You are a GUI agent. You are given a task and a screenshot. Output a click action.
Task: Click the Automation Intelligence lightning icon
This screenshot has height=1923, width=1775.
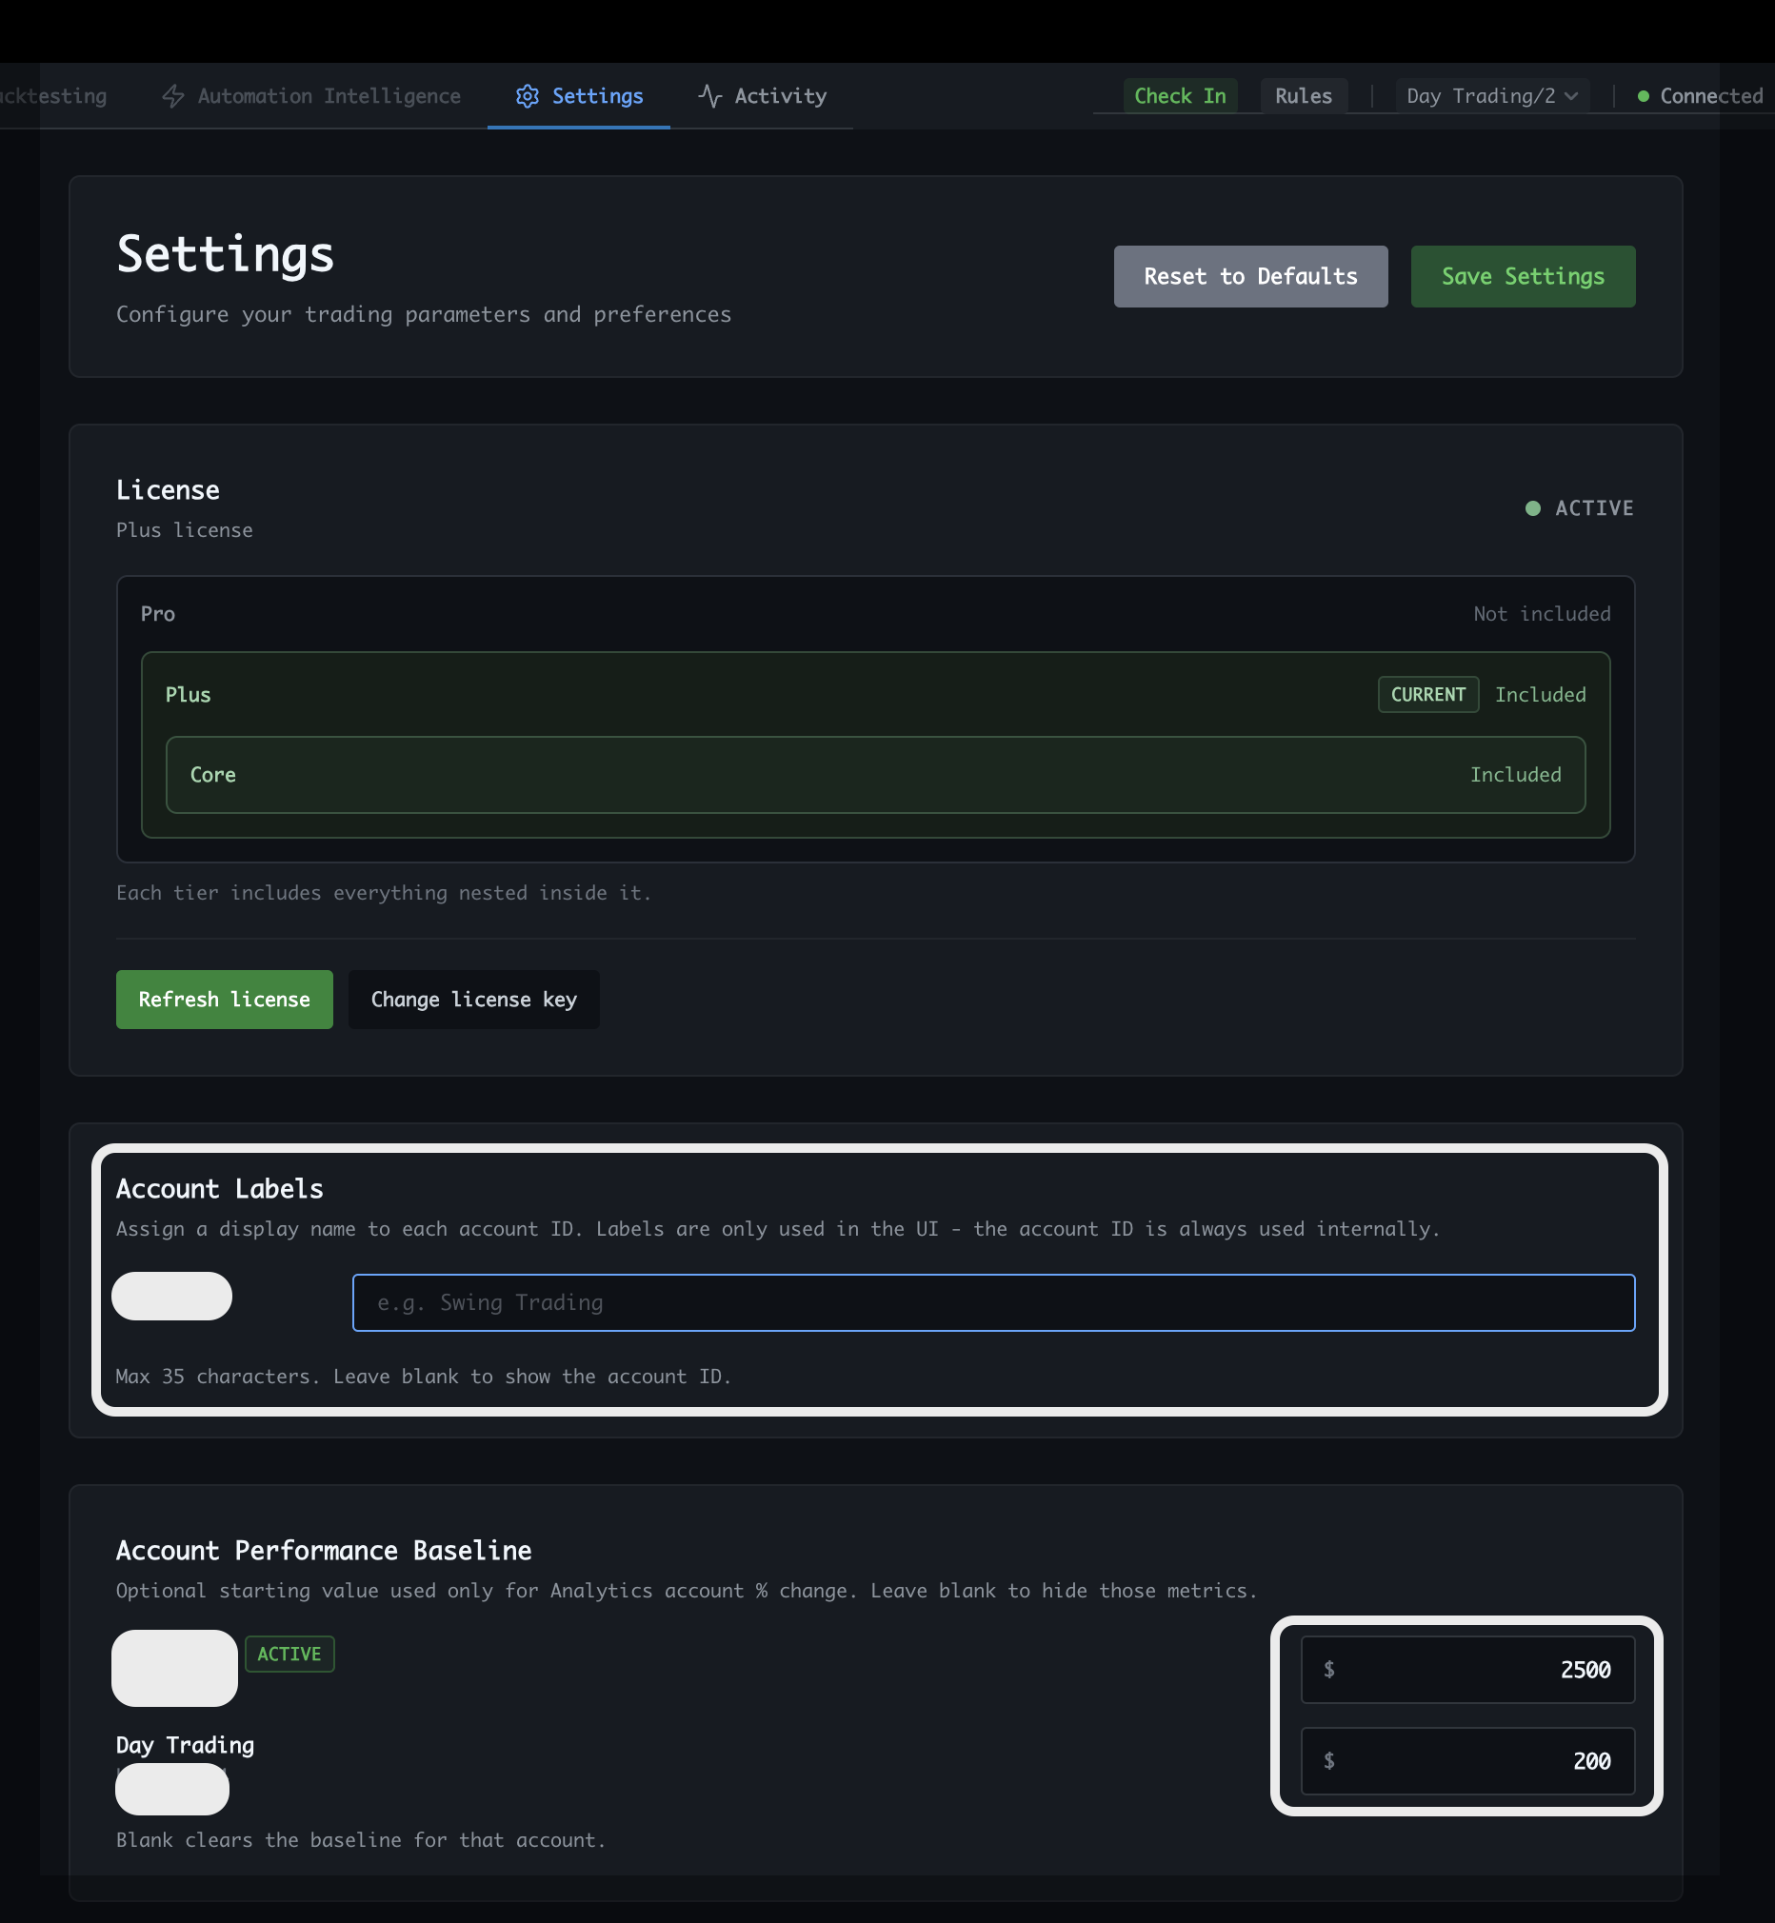(173, 96)
